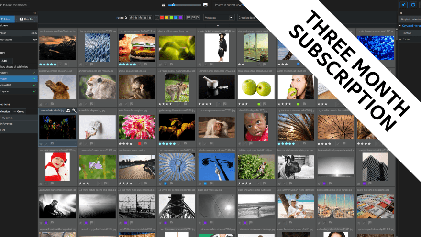421x237 pixels.
Task: Select the french bulldog photo
Action: point(296,167)
